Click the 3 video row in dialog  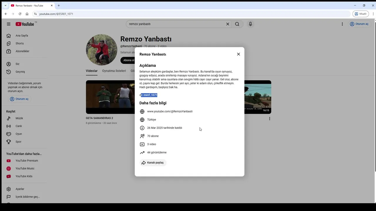tap(152, 144)
